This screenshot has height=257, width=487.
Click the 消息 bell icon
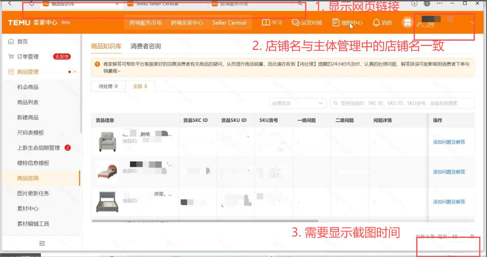376,23
